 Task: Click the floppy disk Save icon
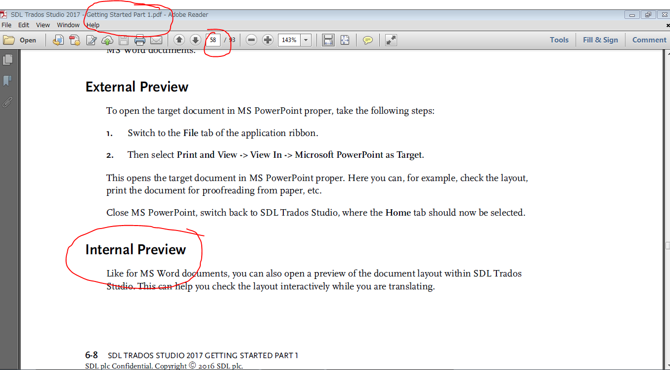pyautogui.click(x=124, y=40)
